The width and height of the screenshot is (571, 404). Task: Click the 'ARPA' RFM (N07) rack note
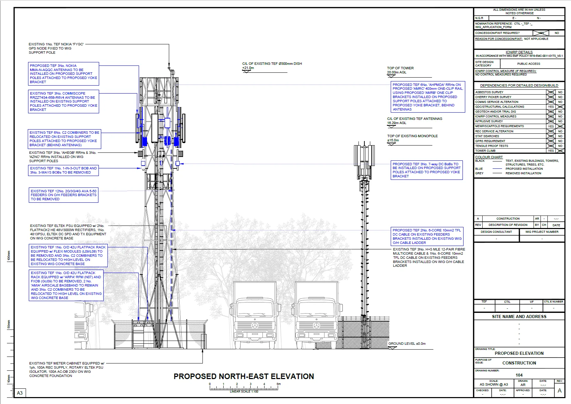[x=66, y=286]
